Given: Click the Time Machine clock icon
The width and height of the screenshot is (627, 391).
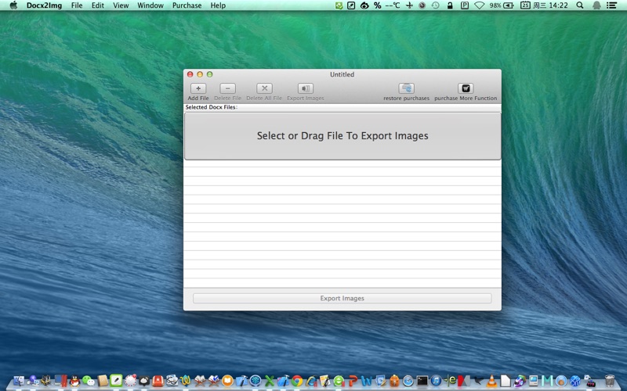Looking at the screenshot, I should click(436, 5).
